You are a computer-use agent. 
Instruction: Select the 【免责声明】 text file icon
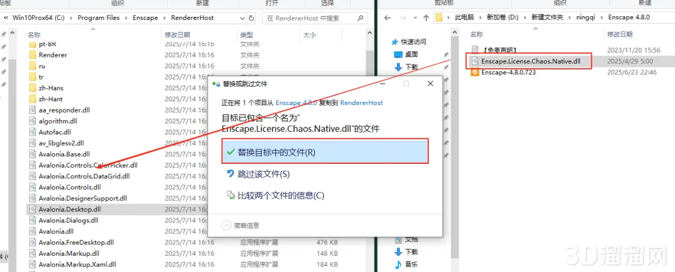coord(474,50)
